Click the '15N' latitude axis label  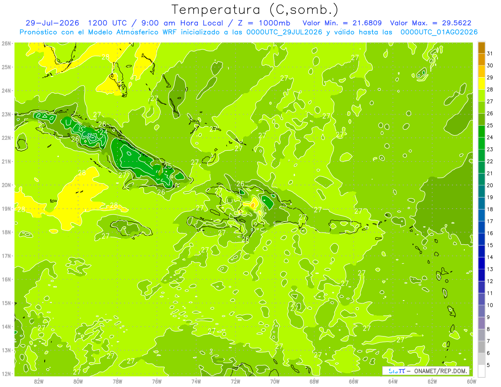[x=6, y=303]
